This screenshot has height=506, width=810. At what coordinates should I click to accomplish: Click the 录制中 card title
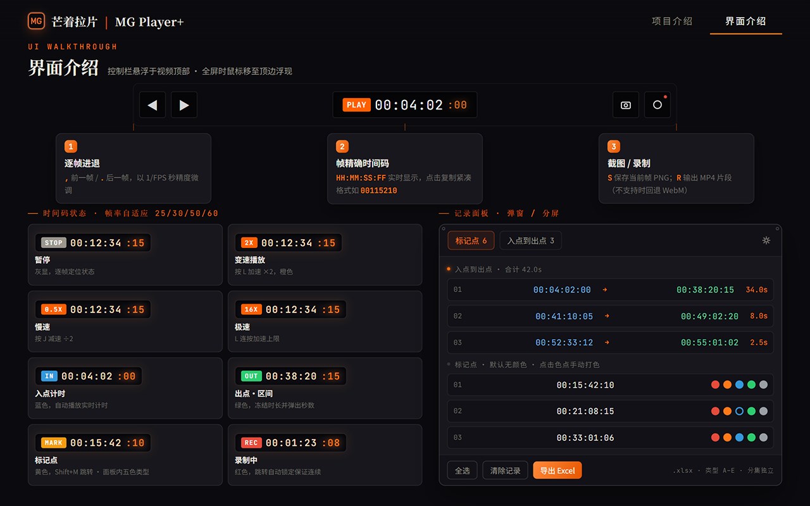click(x=247, y=460)
